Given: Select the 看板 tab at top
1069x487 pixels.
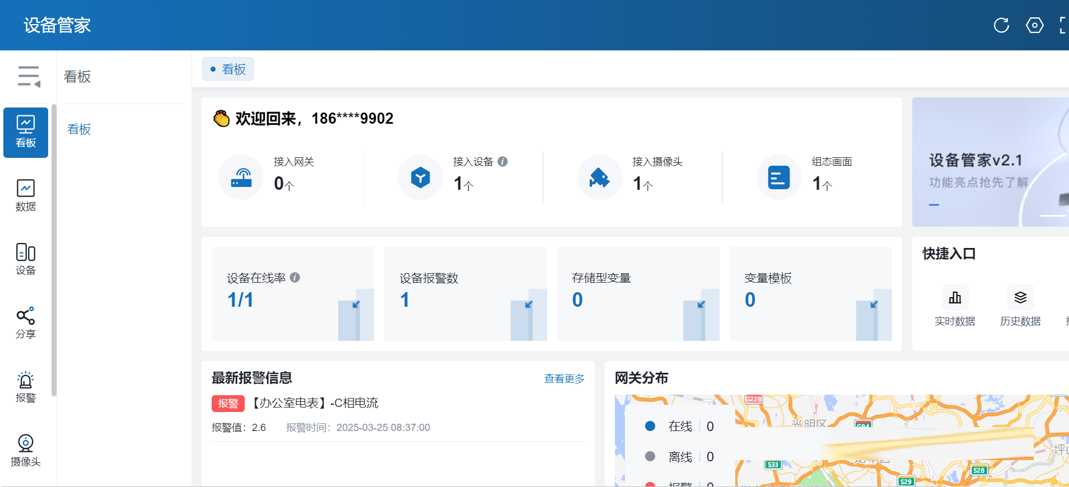Looking at the screenshot, I should click(x=228, y=69).
